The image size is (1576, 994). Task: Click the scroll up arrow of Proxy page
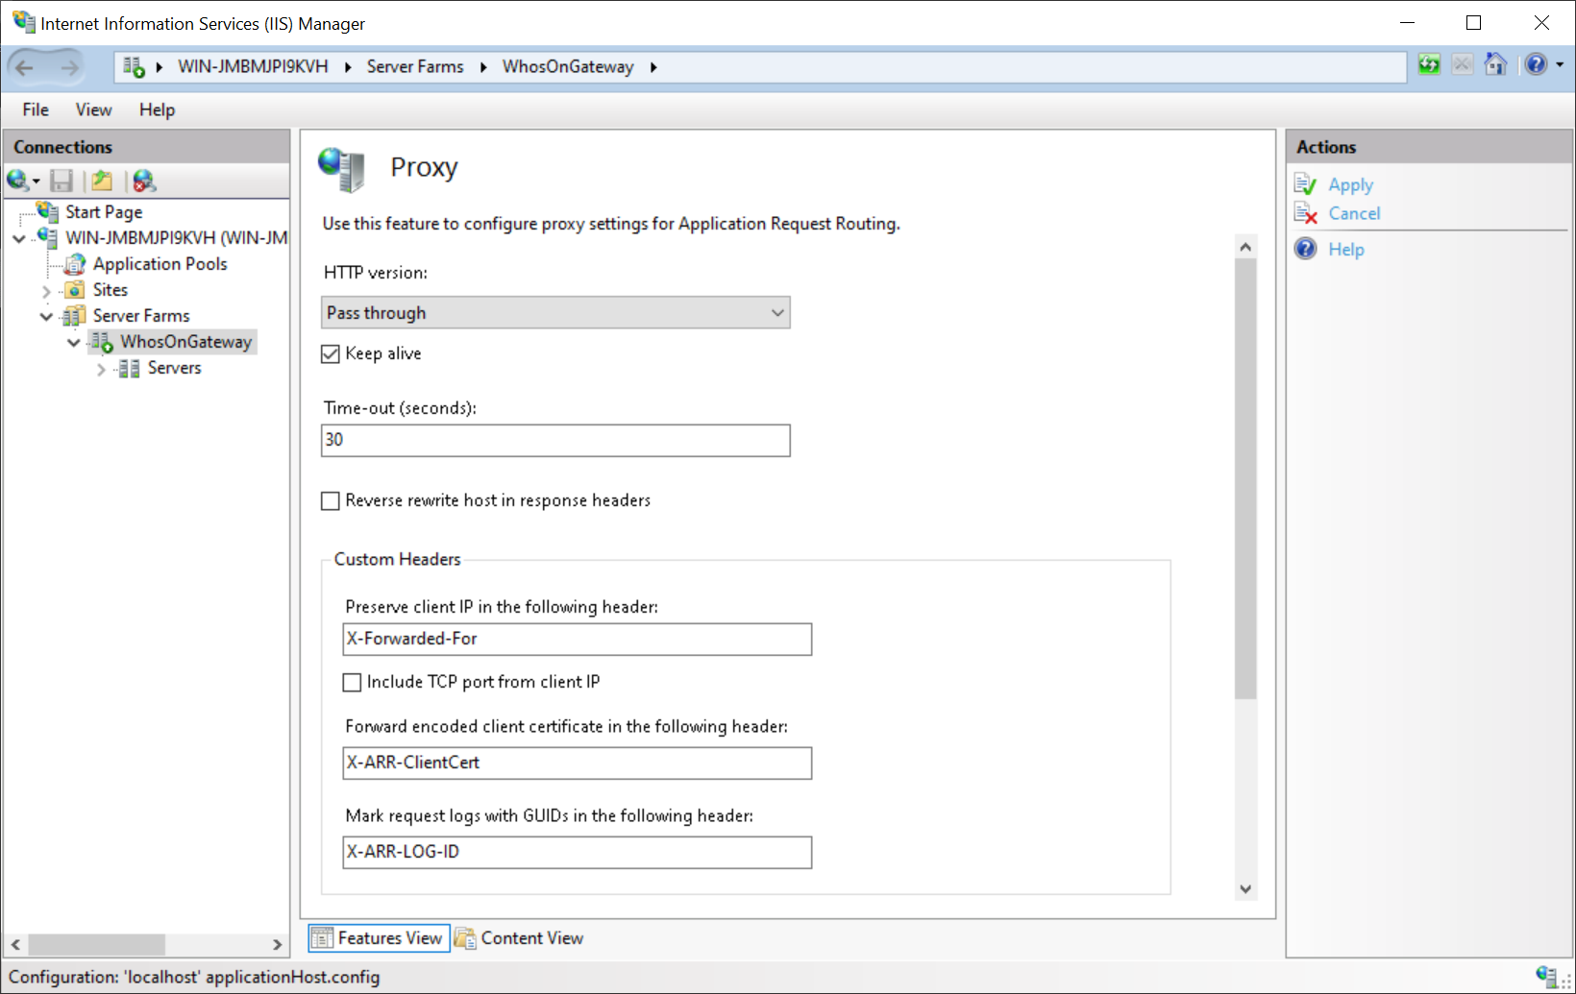point(1245,247)
